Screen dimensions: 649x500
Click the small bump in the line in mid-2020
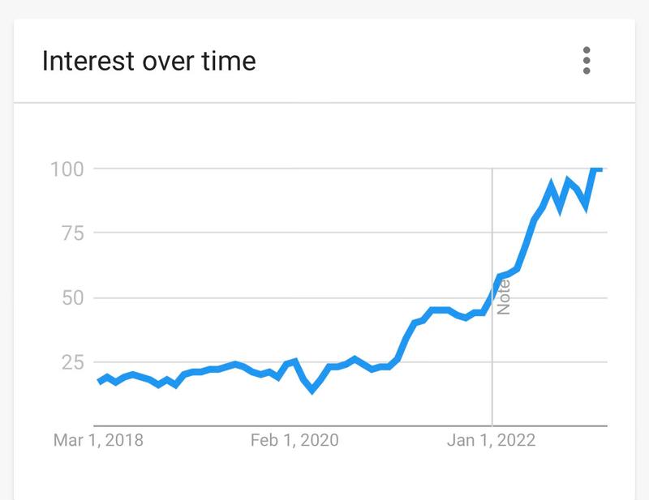pyautogui.click(x=354, y=358)
